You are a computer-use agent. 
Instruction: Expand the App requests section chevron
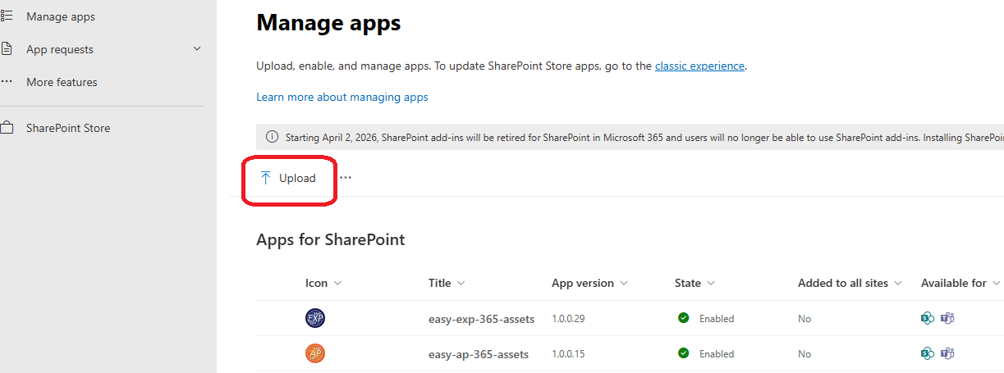click(197, 49)
